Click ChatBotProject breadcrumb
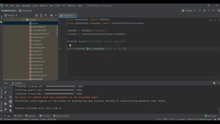This screenshot has height=124, width=220. pyautogui.click(x=9, y=11)
